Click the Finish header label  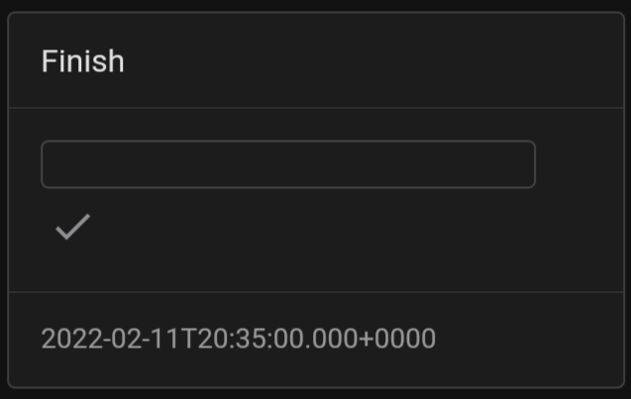82,61
